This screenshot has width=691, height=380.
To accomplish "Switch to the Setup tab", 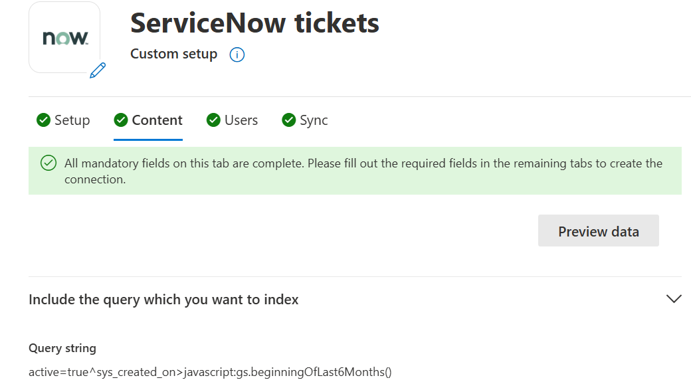I will pos(64,120).
